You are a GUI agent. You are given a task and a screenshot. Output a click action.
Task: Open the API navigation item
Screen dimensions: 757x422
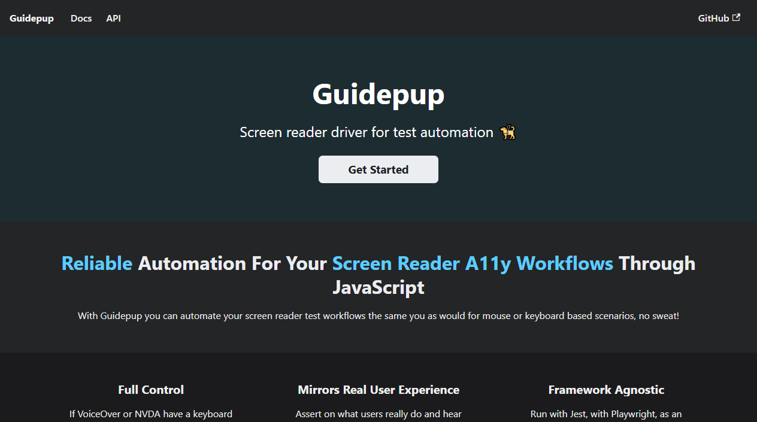tap(113, 18)
